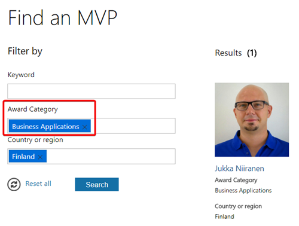Viewport: 299px width, 226px height.
Task: Open the Award Category selection box
Action: (133, 126)
